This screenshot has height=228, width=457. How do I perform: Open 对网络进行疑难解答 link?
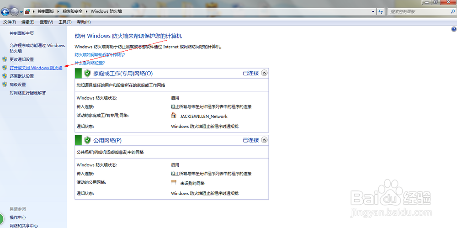coord(28,93)
